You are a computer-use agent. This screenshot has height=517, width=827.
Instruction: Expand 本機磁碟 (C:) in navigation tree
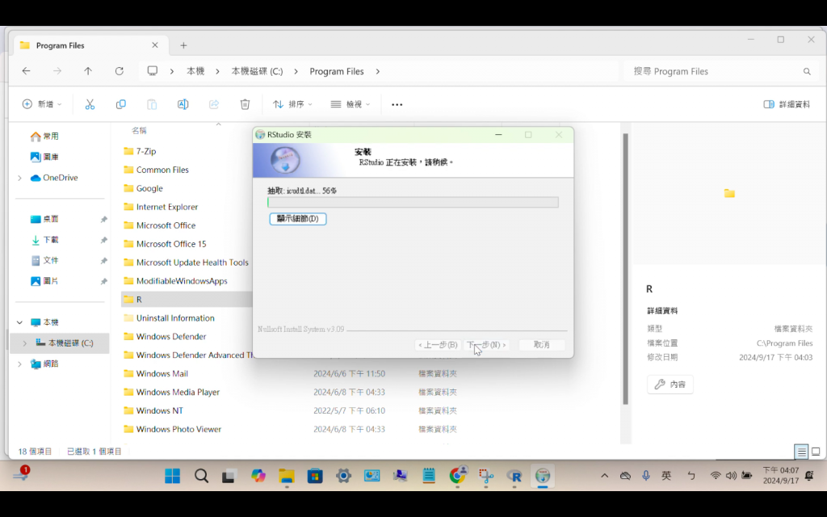point(24,343)
